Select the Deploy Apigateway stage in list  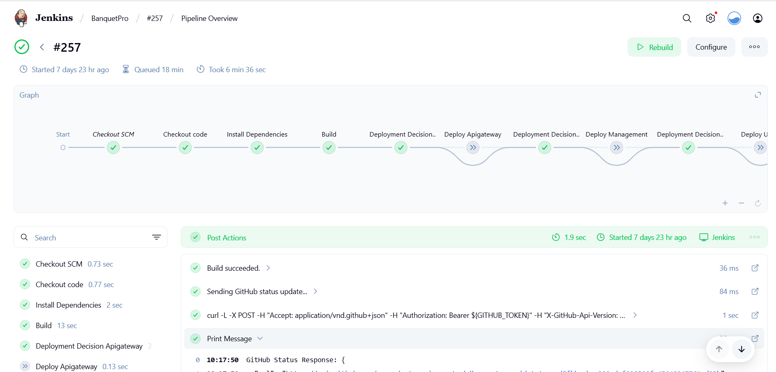point(67,366)
